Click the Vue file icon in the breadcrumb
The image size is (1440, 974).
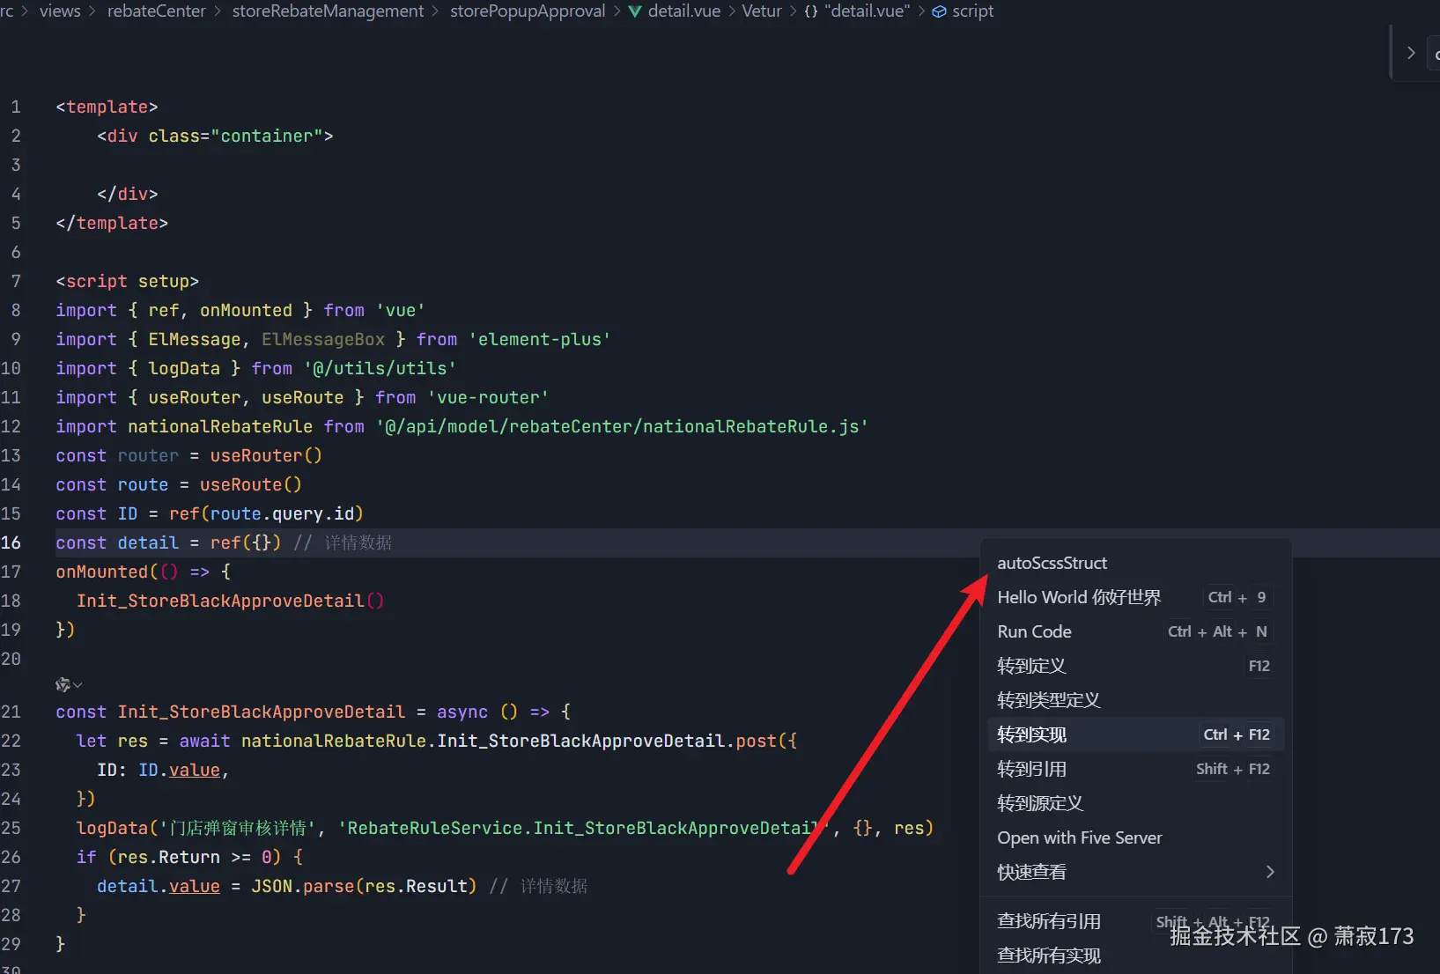click(x=634, y=11)
